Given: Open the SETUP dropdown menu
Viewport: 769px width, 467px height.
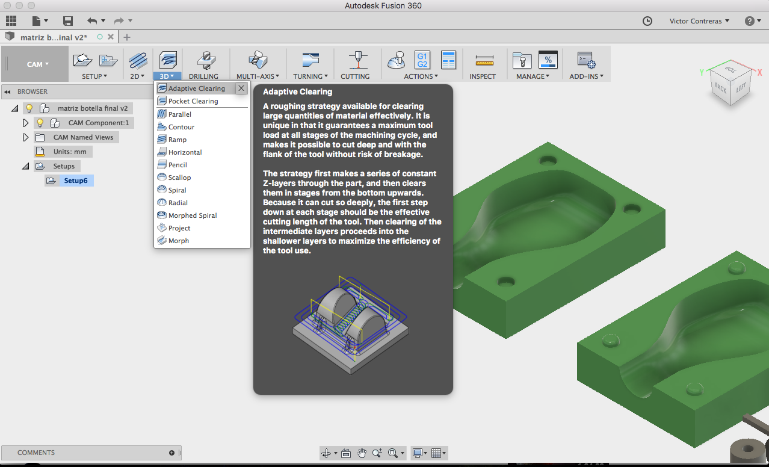Looking at the screenshot, I should pyautogui.click(x=94, y=76).
